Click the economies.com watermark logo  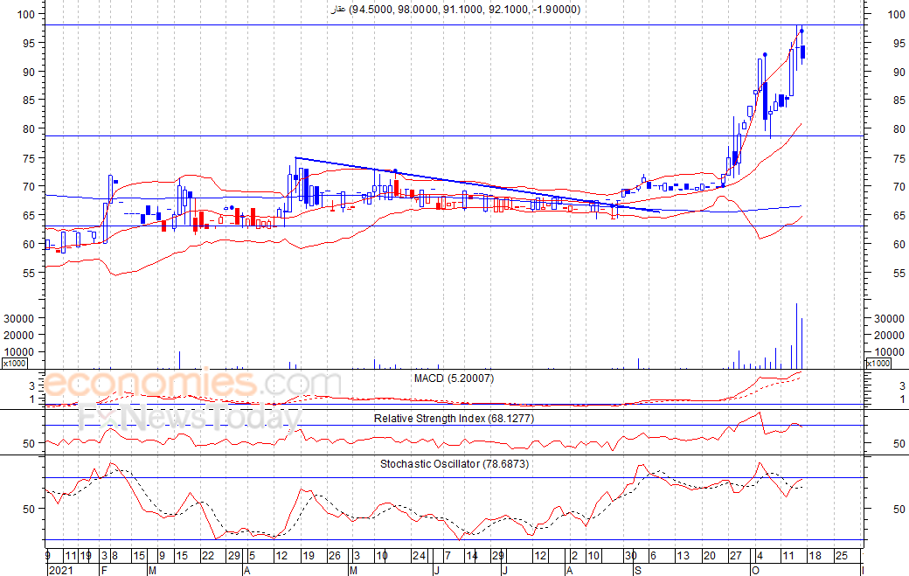pos(192,383)
